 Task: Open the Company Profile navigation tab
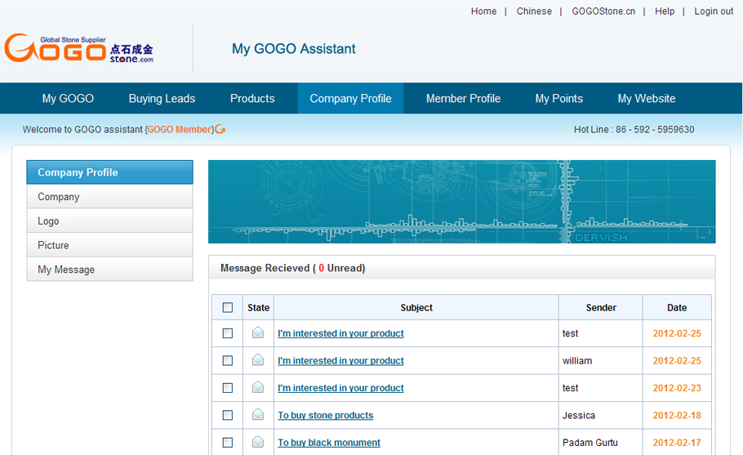click(x=350, y=99)
